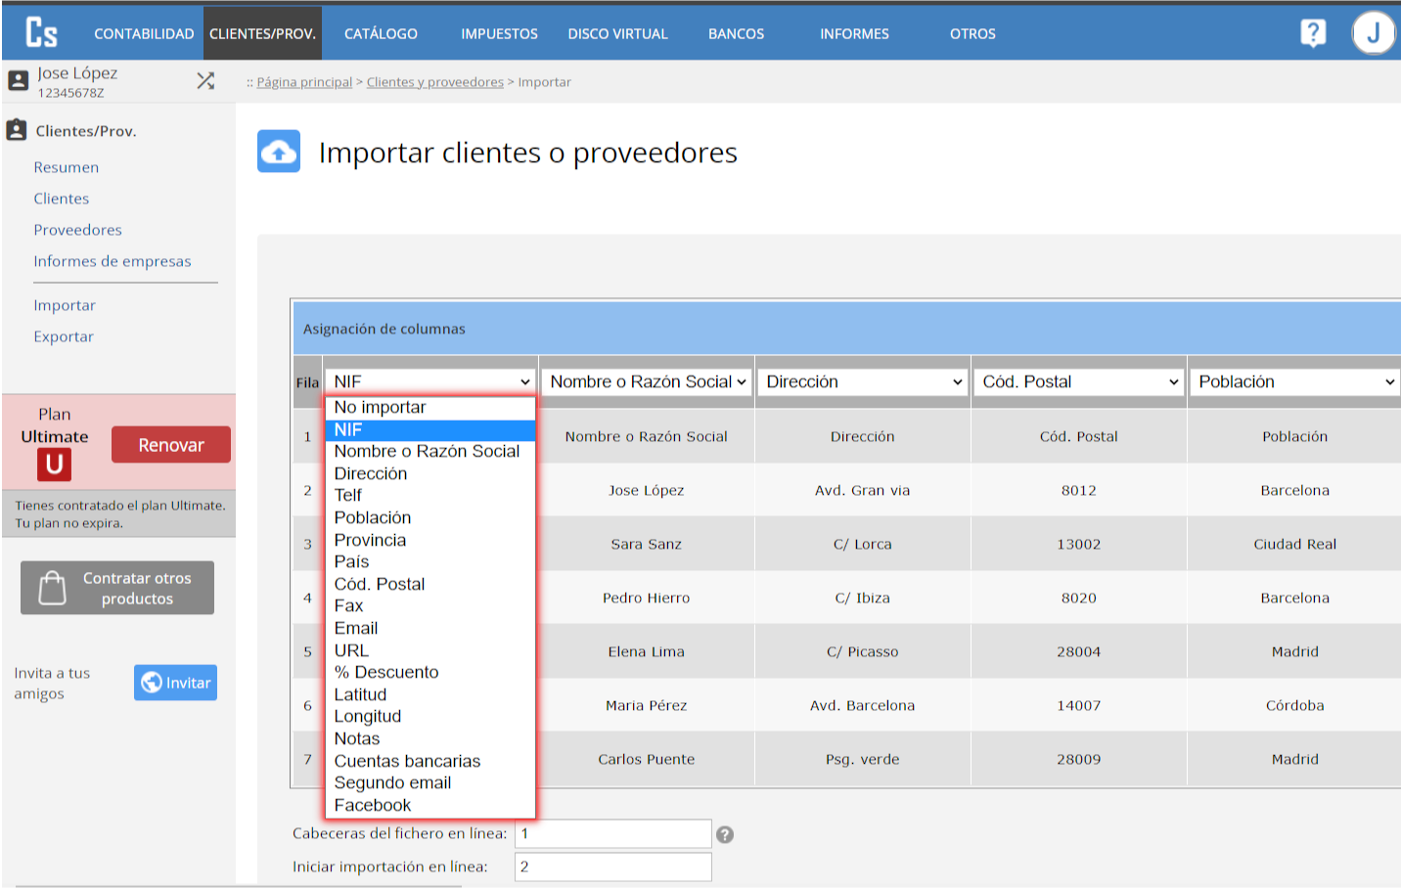1401x888 pixels.
Task: Open Informes de empresas in sidebar
Action: click(x=112, y=261)
